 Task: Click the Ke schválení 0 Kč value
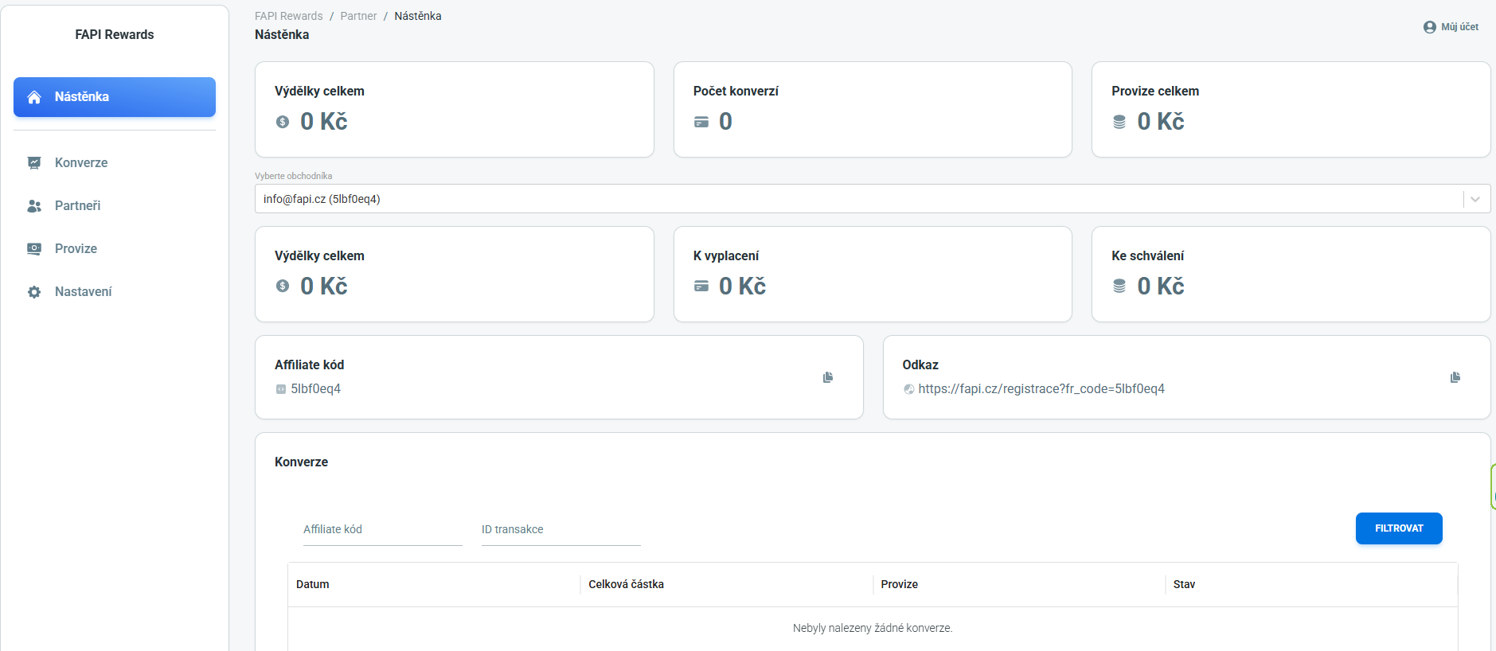click(1161, 287)
